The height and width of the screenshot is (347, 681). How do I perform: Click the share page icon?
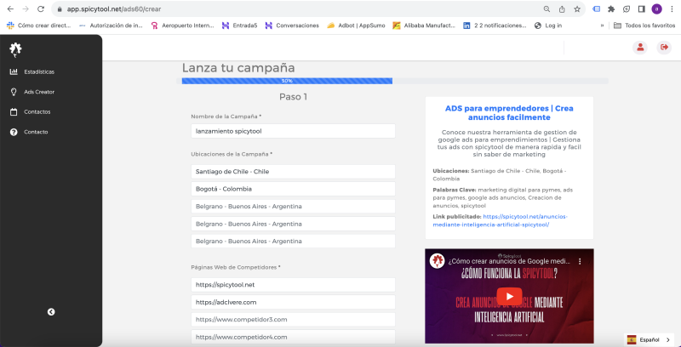tap(562, 9)
